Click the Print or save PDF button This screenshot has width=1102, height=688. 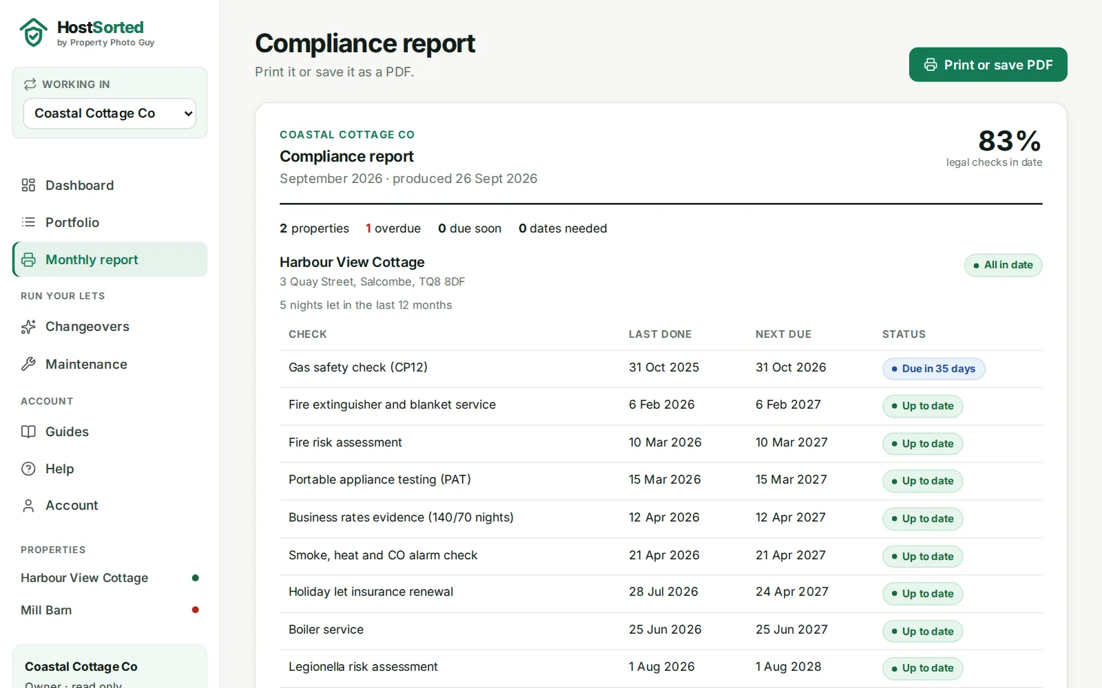tap(988, 65)
